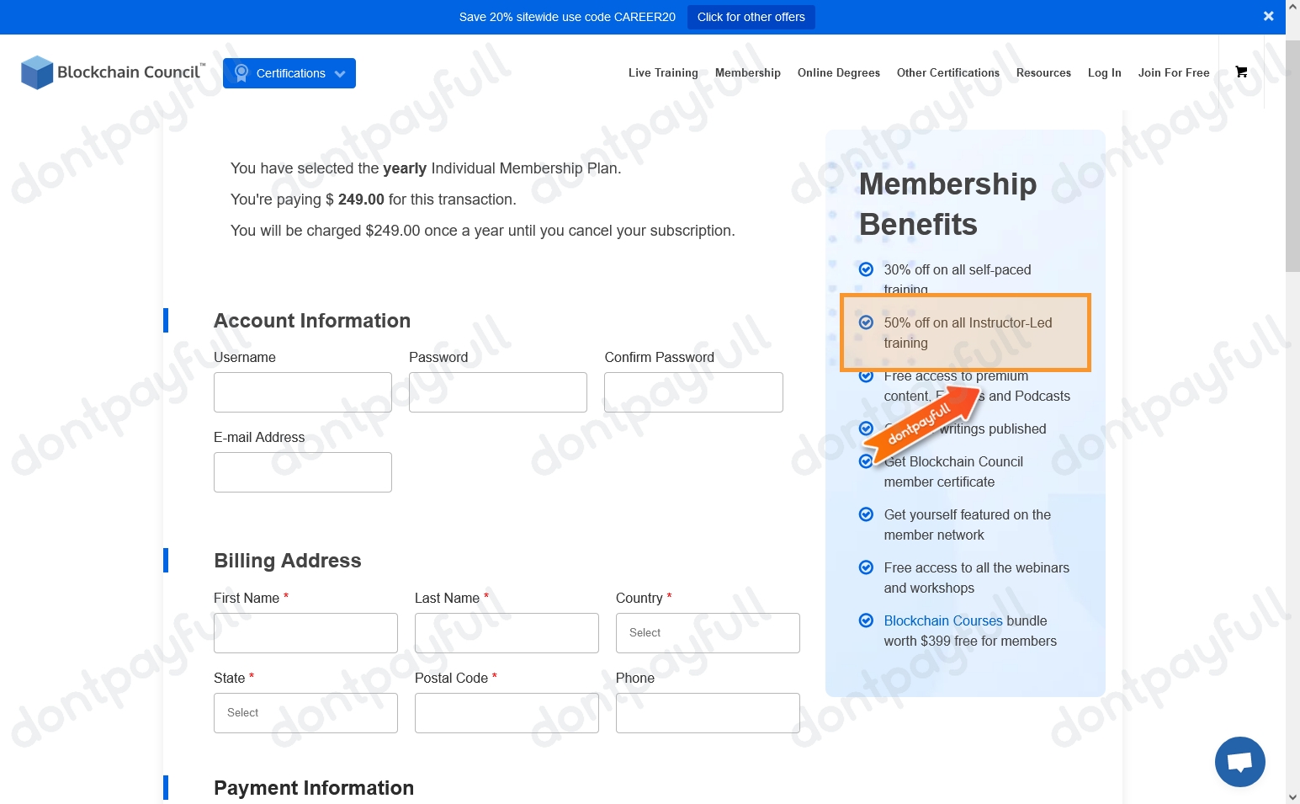This screenshot has height=804, width=1300.
Task: Click the scrollbar down arrow
Action: pos(1292,796)
